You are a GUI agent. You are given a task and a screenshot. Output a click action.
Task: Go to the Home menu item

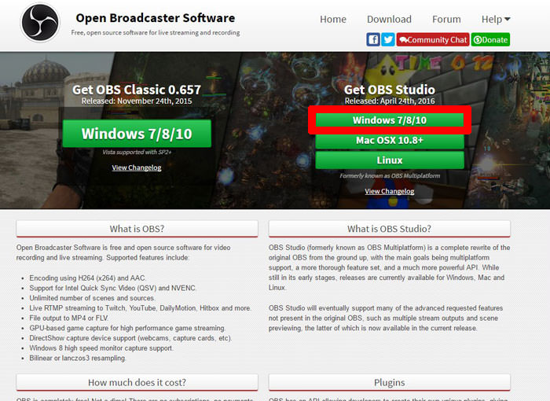tap(333, 20)
